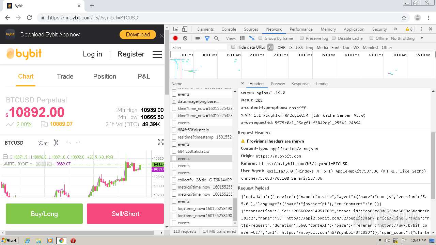
Task: Click the Chrome address bar URL
Action: (x=93, y=18)
